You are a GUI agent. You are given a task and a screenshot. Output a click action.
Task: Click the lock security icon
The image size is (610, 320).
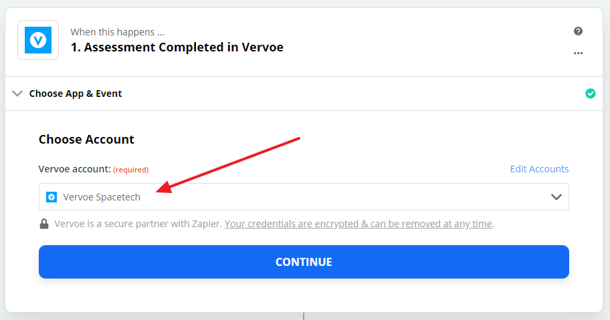click(44, 224)
